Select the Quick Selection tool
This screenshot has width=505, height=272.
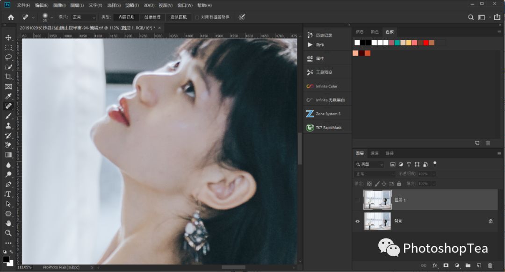click(8, 67)
